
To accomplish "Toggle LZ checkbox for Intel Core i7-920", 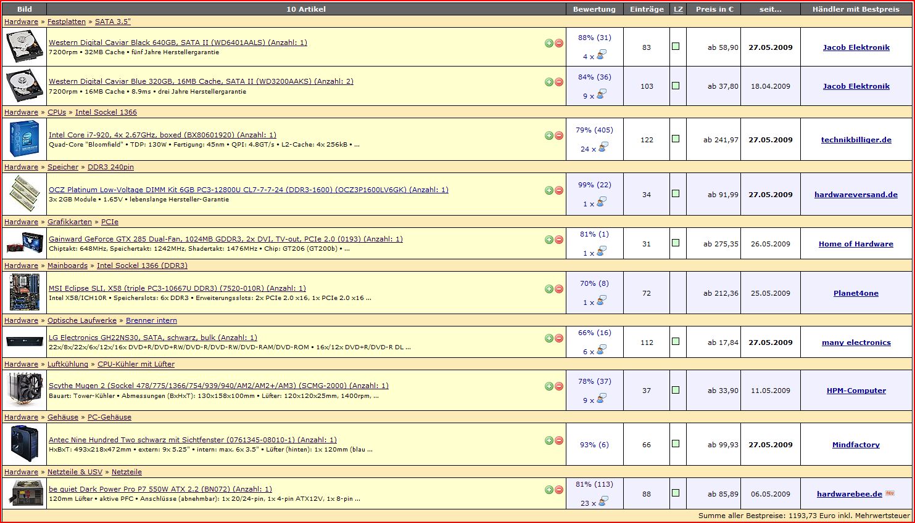I will pos(676,139).
